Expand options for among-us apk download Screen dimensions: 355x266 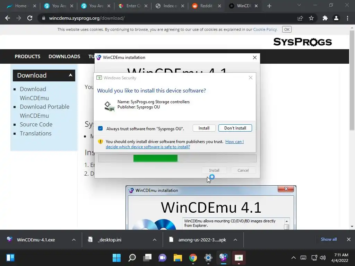click(x=235, y=240)
